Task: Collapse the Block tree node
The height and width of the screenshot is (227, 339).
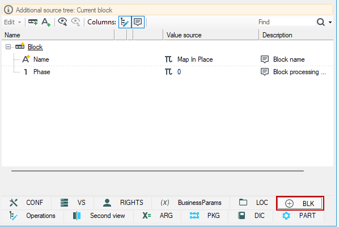Action: (x=8, y=47)
